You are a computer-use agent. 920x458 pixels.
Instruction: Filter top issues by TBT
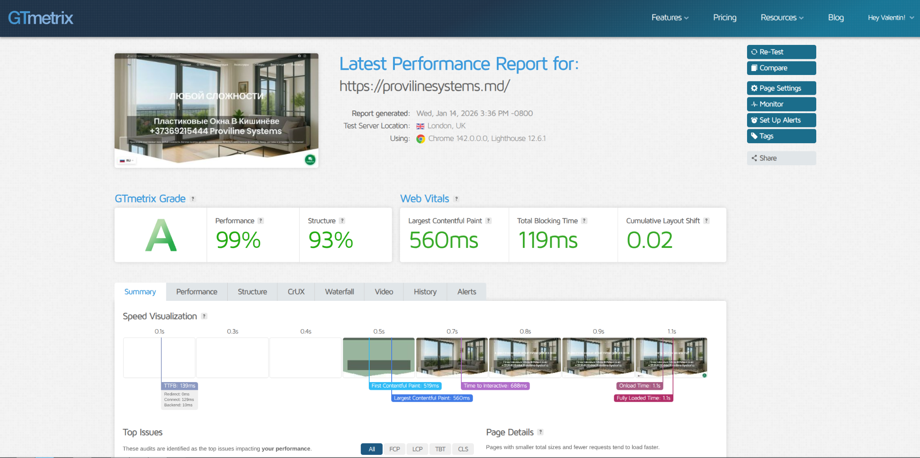pos(440,449)
